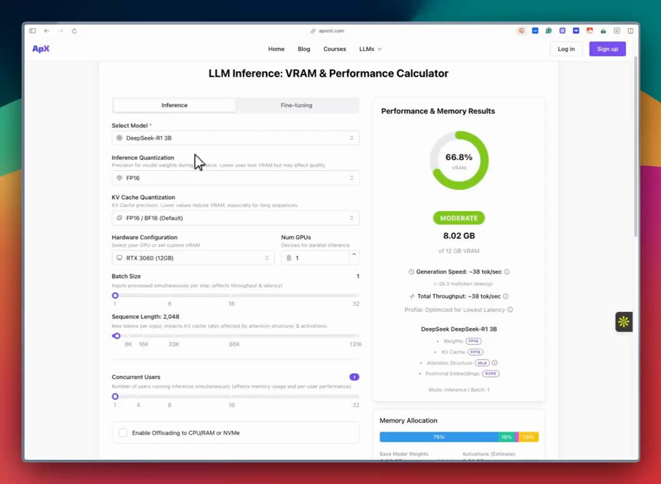The height and width of the screenshot is (484, 661).
Task: Reload the page with the refresh icon
Action: [74, 31]
